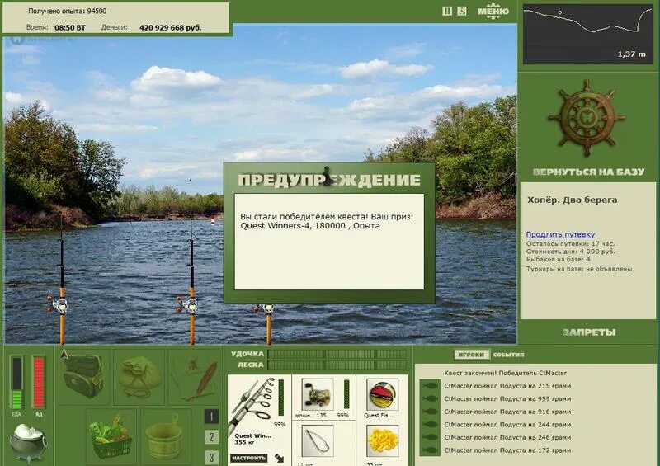The width and height of the screenshot is (660, 466).
Task: Click the quest prize message text
Action: point(327,221)
